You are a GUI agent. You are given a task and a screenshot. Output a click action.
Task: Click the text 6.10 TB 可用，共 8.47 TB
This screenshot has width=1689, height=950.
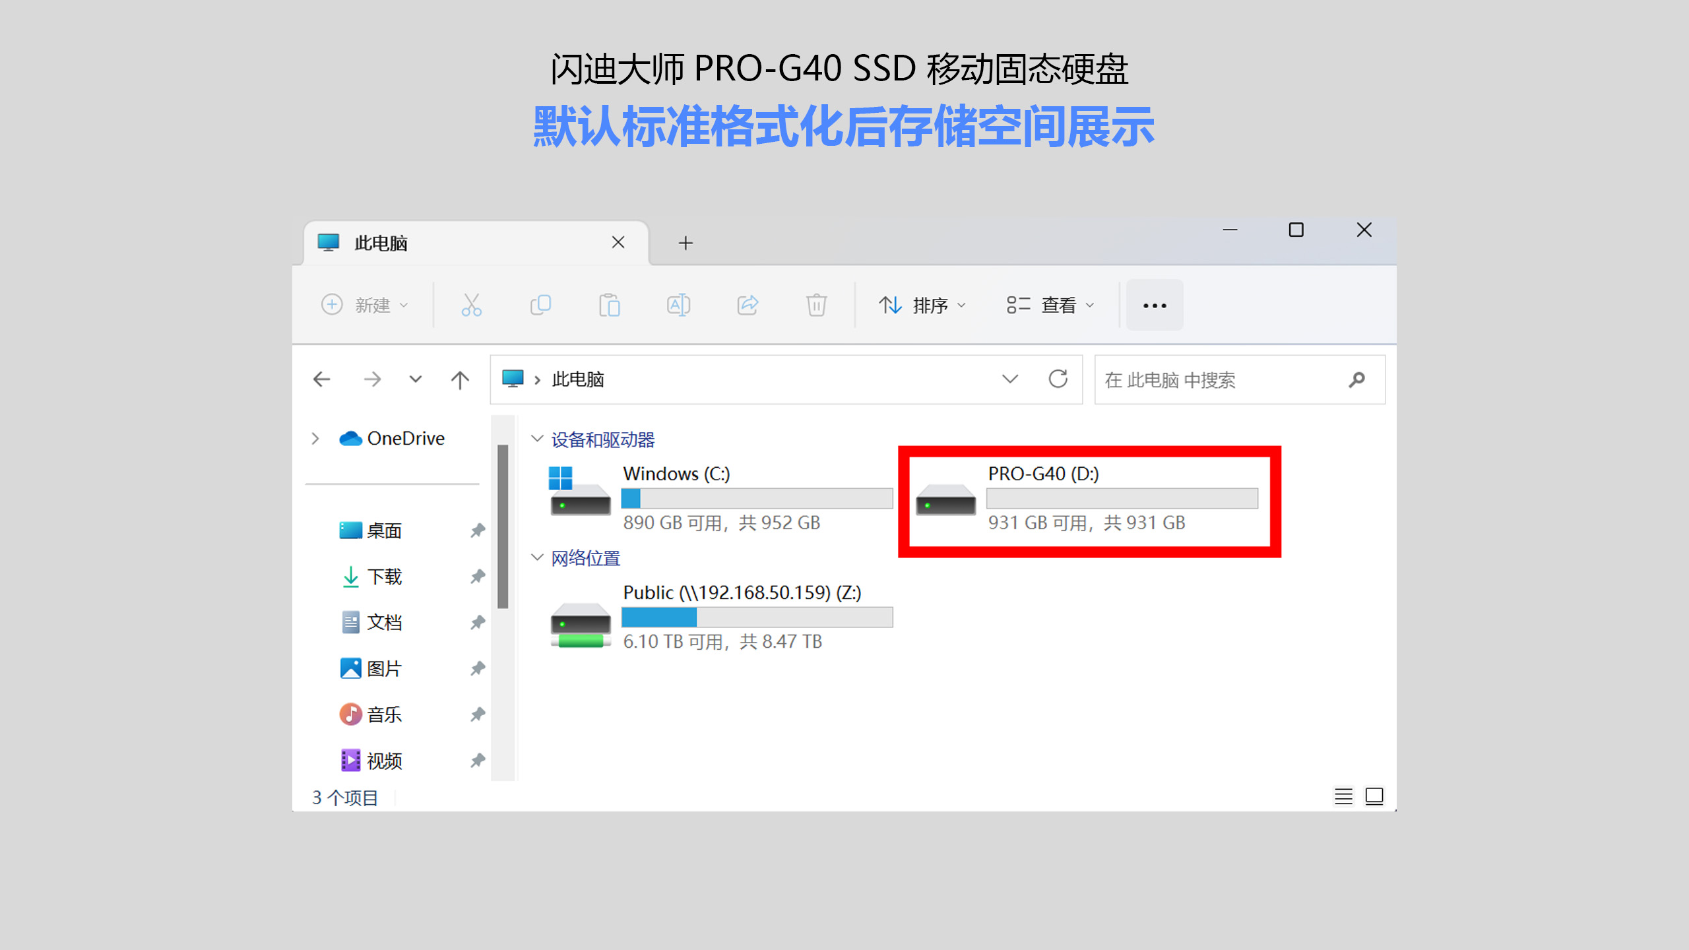point(722,641)
